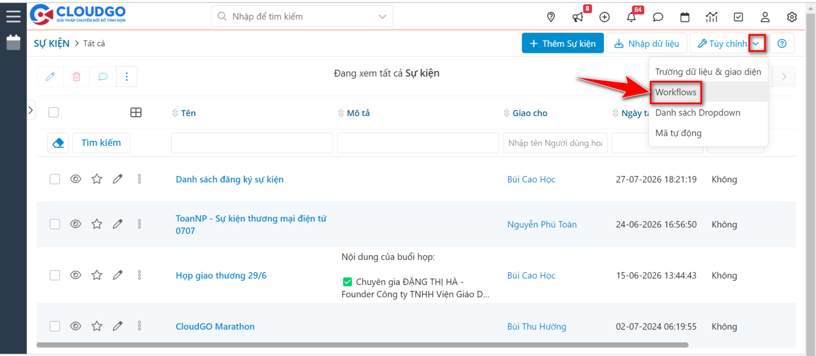
Task: Click the delete trash icon above the list
Action: tap(76, 76)
